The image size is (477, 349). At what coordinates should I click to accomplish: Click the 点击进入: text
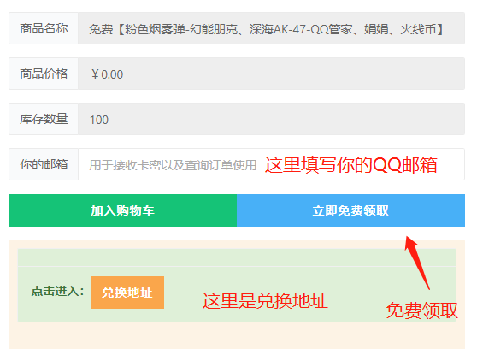57,291
